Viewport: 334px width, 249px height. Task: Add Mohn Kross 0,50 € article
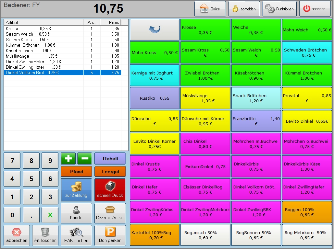[155, 52]
